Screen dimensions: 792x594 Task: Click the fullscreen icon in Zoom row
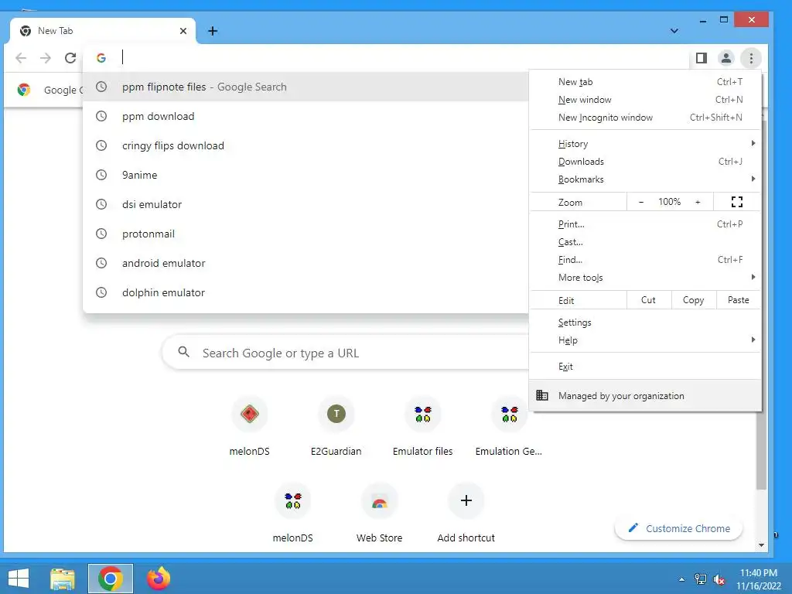coord(736,202)
